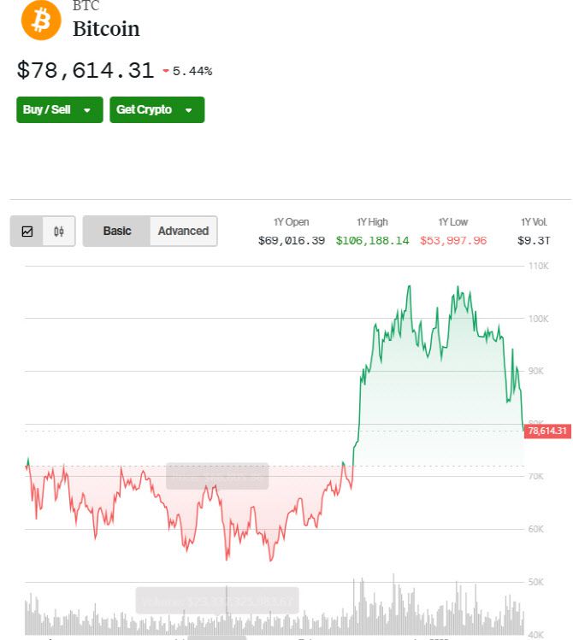Click the Bitcoin name heading
Viewport: 573px width, 640px height.
pyautogui.click(x=106, y=28)
